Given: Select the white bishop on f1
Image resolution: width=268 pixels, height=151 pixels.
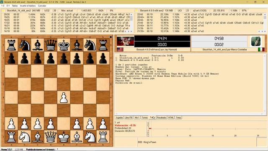Looking at the screenshot, I should coord(77,137).
